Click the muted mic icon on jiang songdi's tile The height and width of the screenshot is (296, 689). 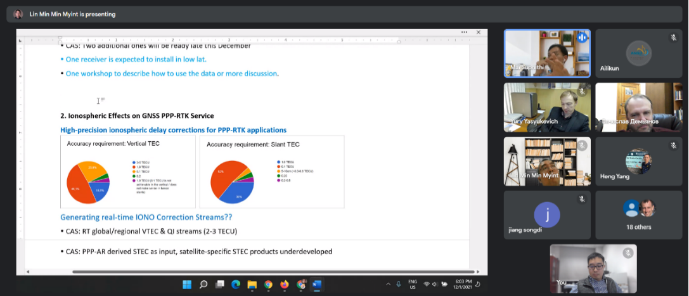point(582,199)
